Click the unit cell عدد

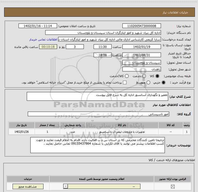point(73,132)
